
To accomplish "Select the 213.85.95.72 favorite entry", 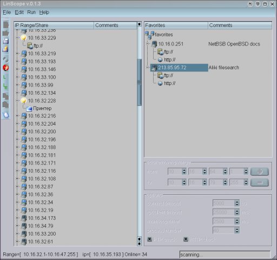I will coord(179,68).
